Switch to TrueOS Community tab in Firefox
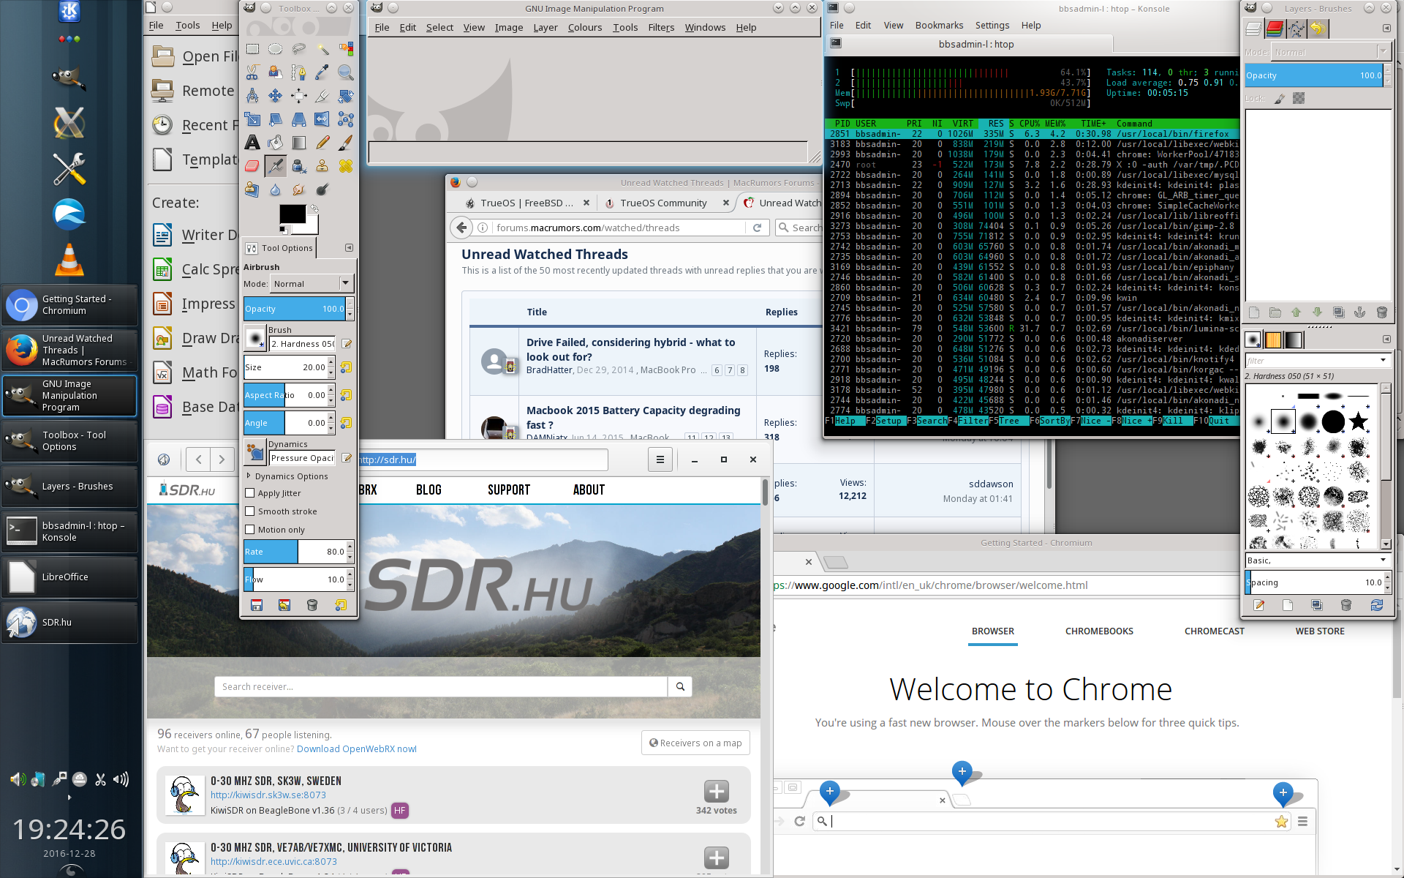Screen dimensions: 1404x878 tap(663, 203)
